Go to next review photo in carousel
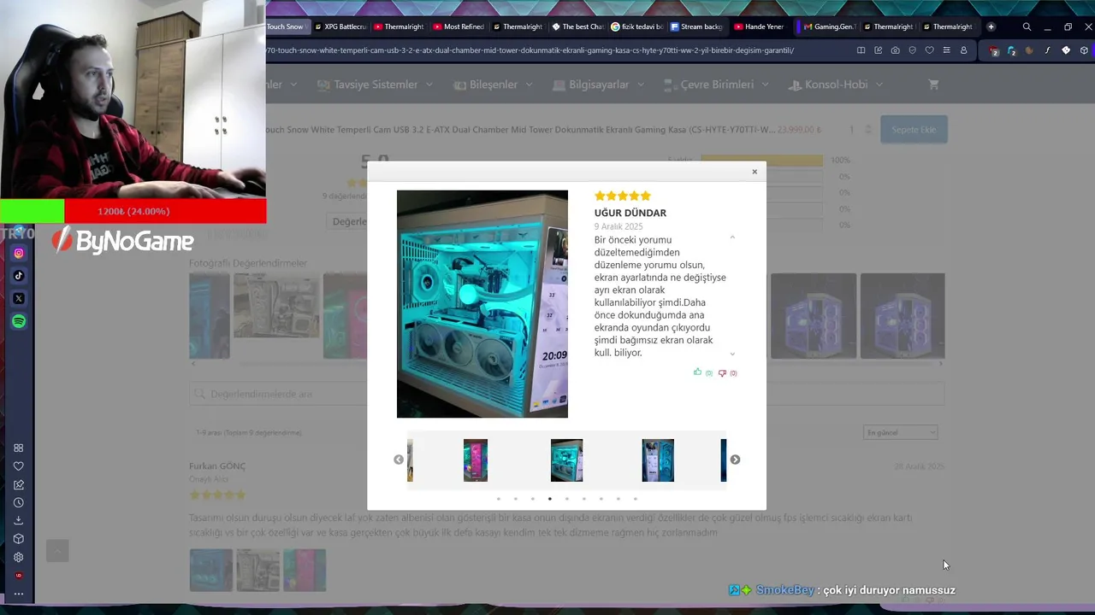1095x615 pixels. tap(735, 460)
